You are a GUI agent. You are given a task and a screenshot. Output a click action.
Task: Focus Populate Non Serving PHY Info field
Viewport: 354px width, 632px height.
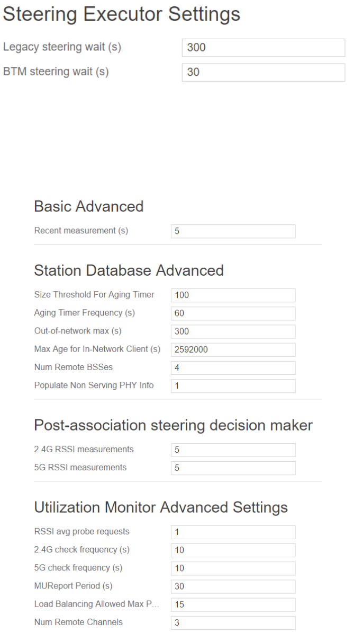[233, 386]
